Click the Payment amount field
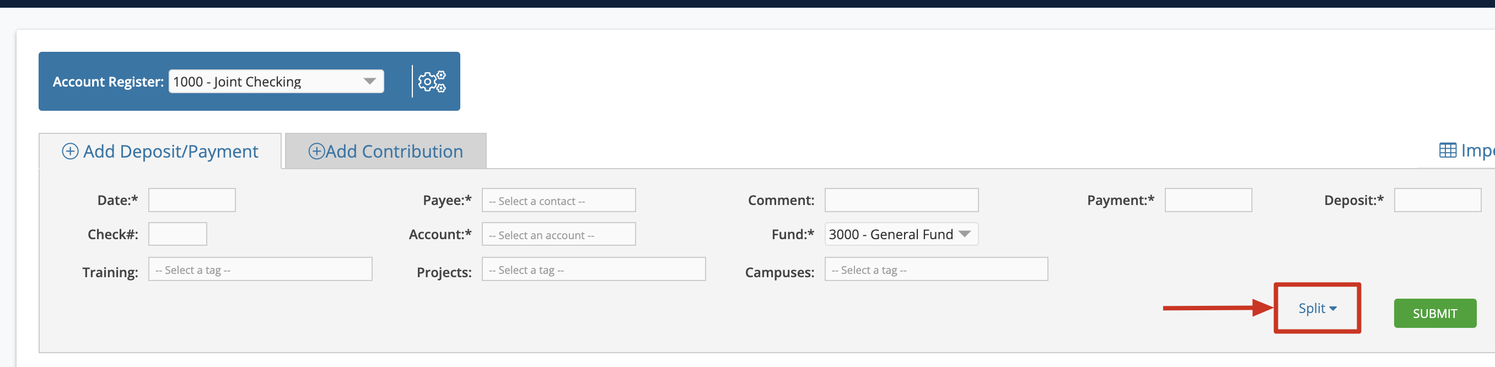Viewport: 1495px width, 367px height. pos(1208,200)
